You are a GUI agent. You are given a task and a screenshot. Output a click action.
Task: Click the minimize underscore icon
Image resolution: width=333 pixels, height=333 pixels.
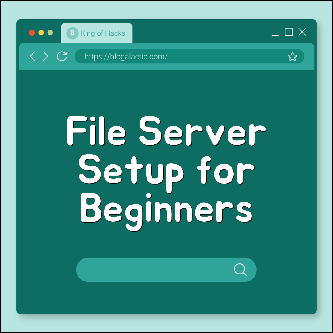tap(275, 34)
